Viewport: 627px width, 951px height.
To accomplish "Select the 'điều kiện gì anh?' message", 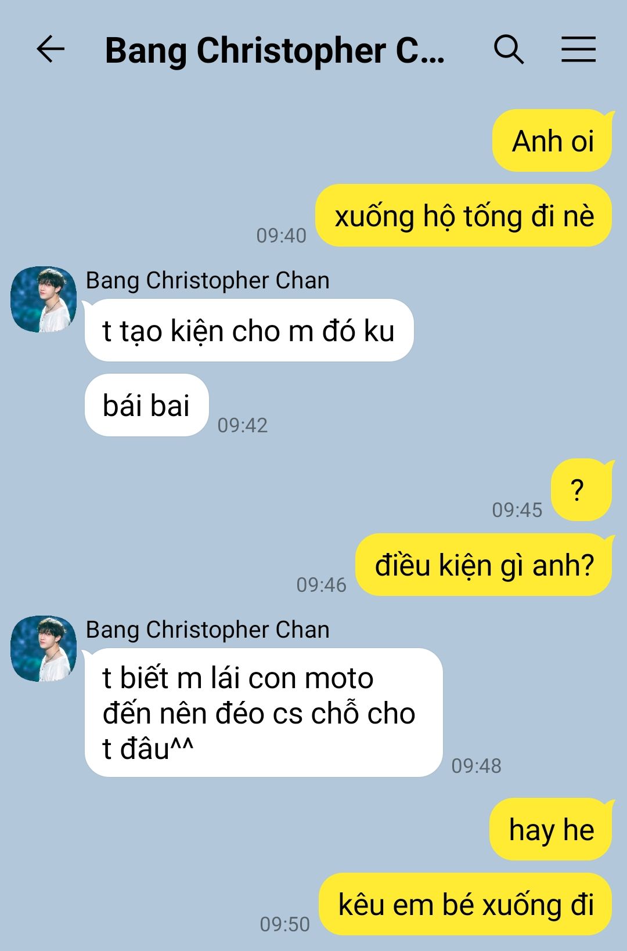I will click(x=484, y=565).
